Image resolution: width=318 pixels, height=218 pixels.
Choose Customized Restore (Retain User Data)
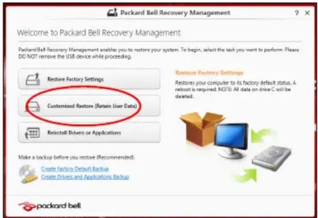point(89,106)
